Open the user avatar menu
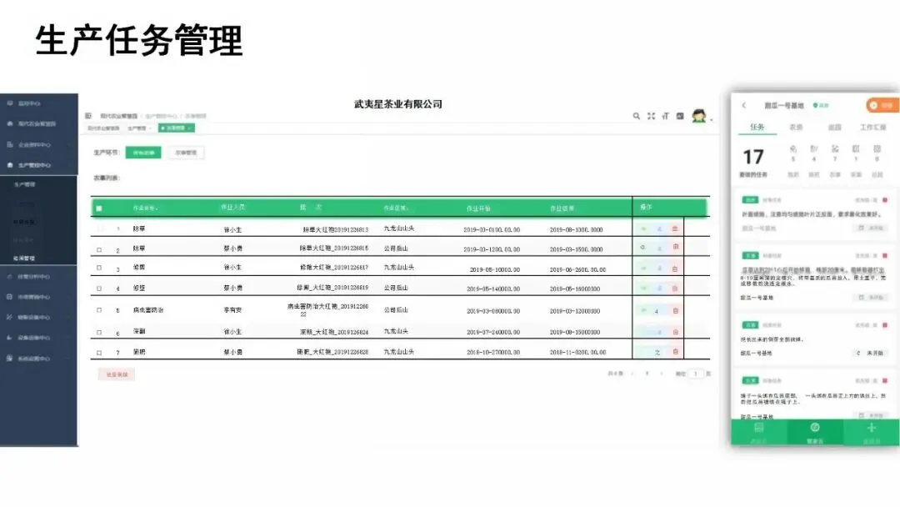Viewport: 900px width, 507px height. click(x=699, y=116)
